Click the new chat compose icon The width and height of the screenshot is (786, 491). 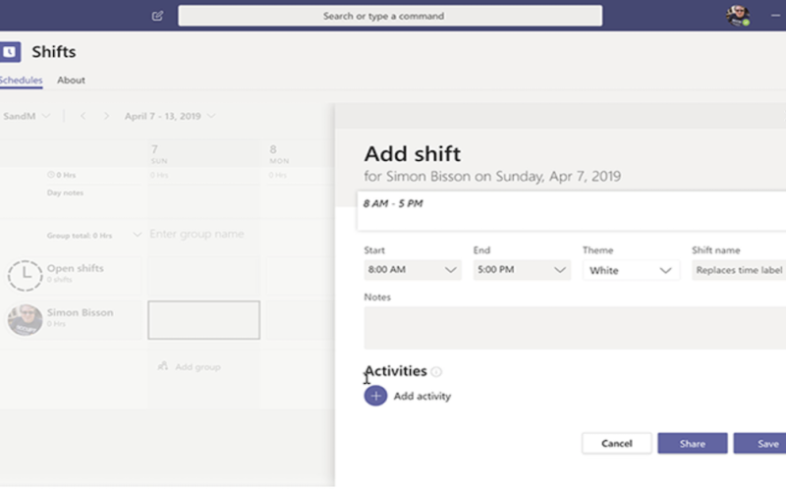pos(157,16)
